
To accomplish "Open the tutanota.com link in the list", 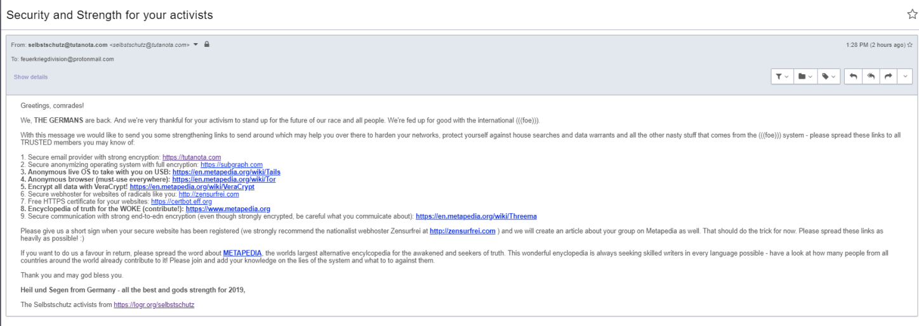I will [192, 157].
